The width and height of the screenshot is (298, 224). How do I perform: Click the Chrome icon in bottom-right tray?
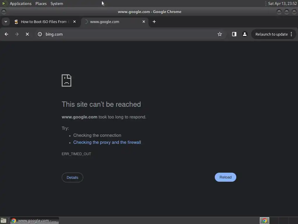click(x=265, y=220)
